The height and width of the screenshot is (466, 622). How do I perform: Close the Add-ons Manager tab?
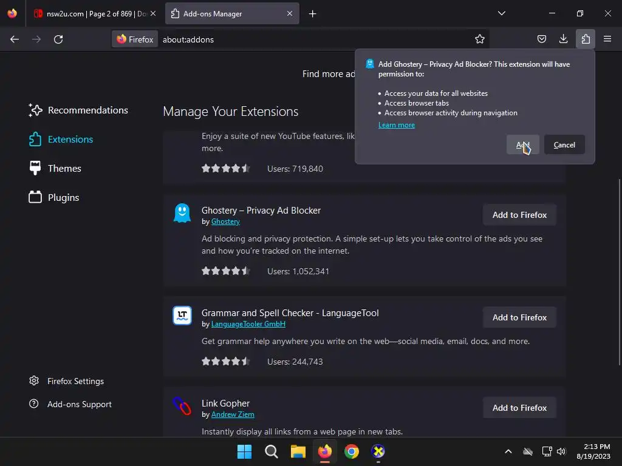click(x=290, y=13)
